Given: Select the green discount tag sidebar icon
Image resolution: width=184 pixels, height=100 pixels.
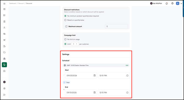Looking at the screenshot, I should click(x=4, y=65).
